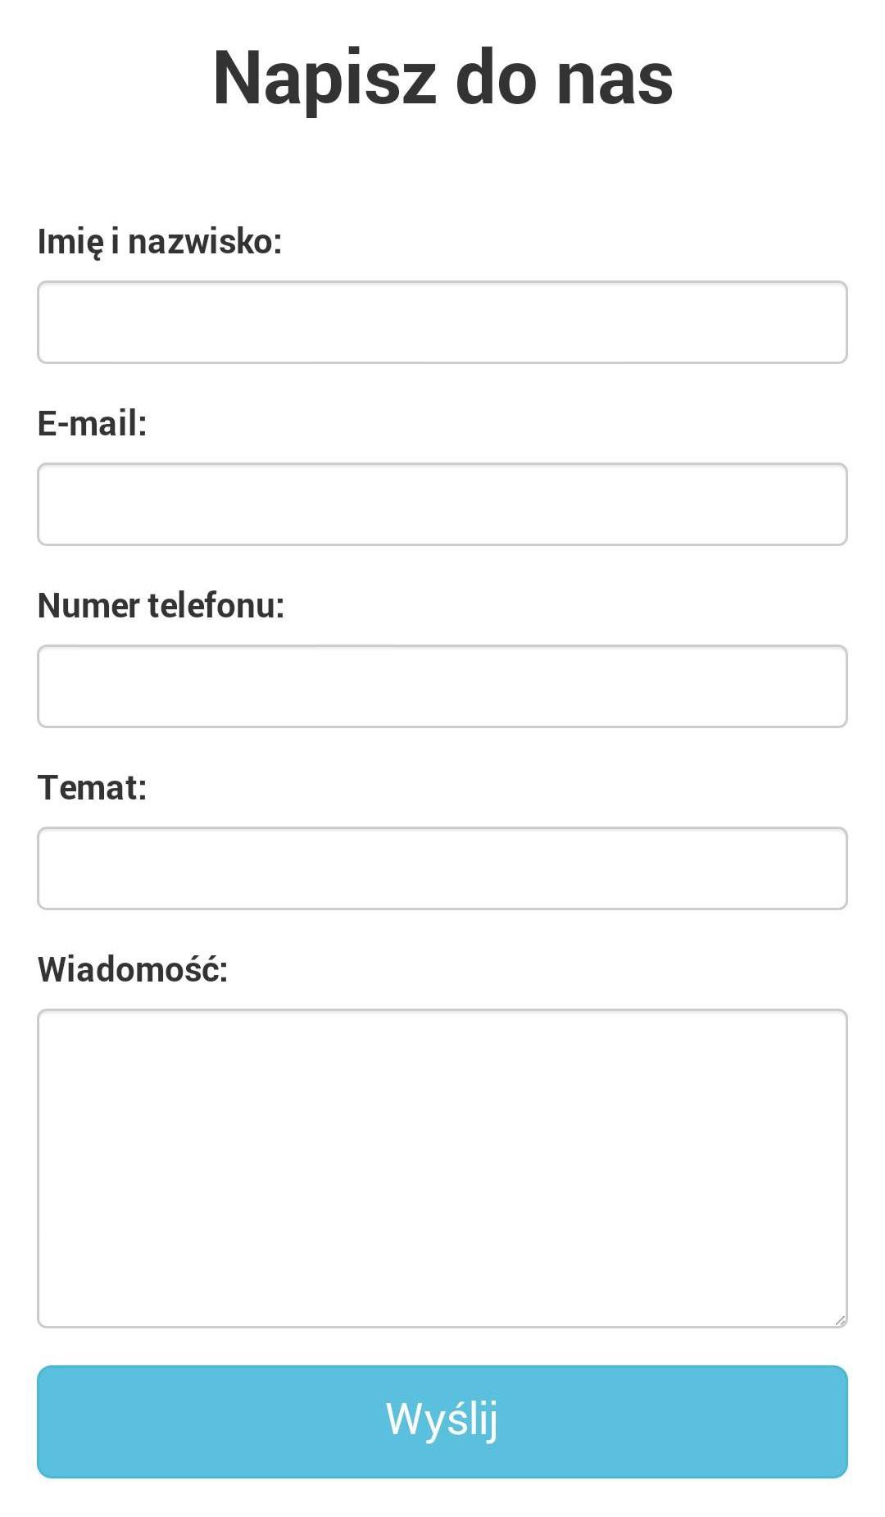
Task: Click the "Numer telefonu:" label
Action: click(x=161, y=606)
